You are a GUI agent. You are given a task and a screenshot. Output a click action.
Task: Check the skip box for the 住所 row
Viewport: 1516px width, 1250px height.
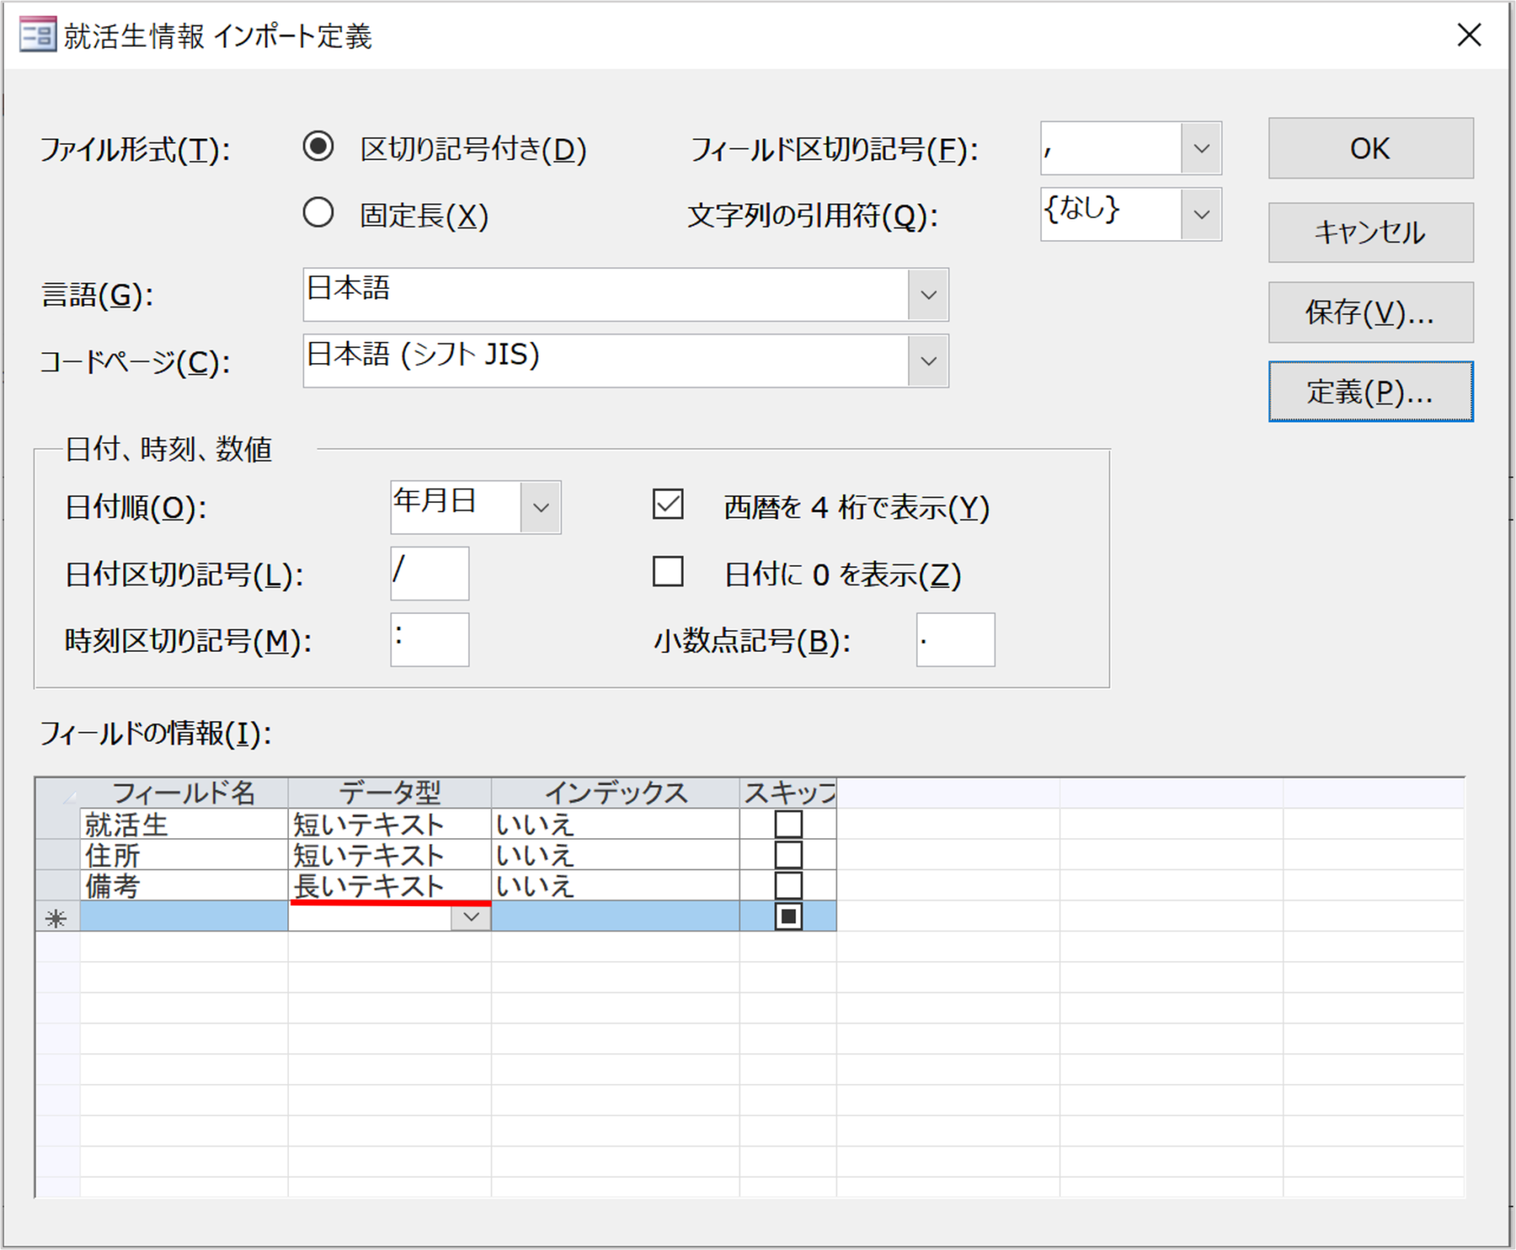788,855
